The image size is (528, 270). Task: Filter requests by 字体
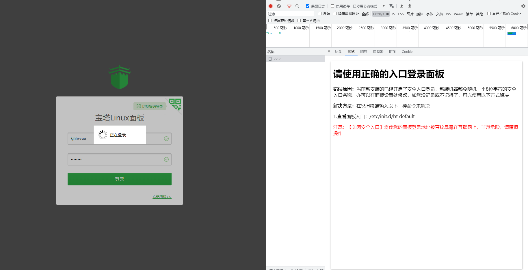(x=430, y=14)
